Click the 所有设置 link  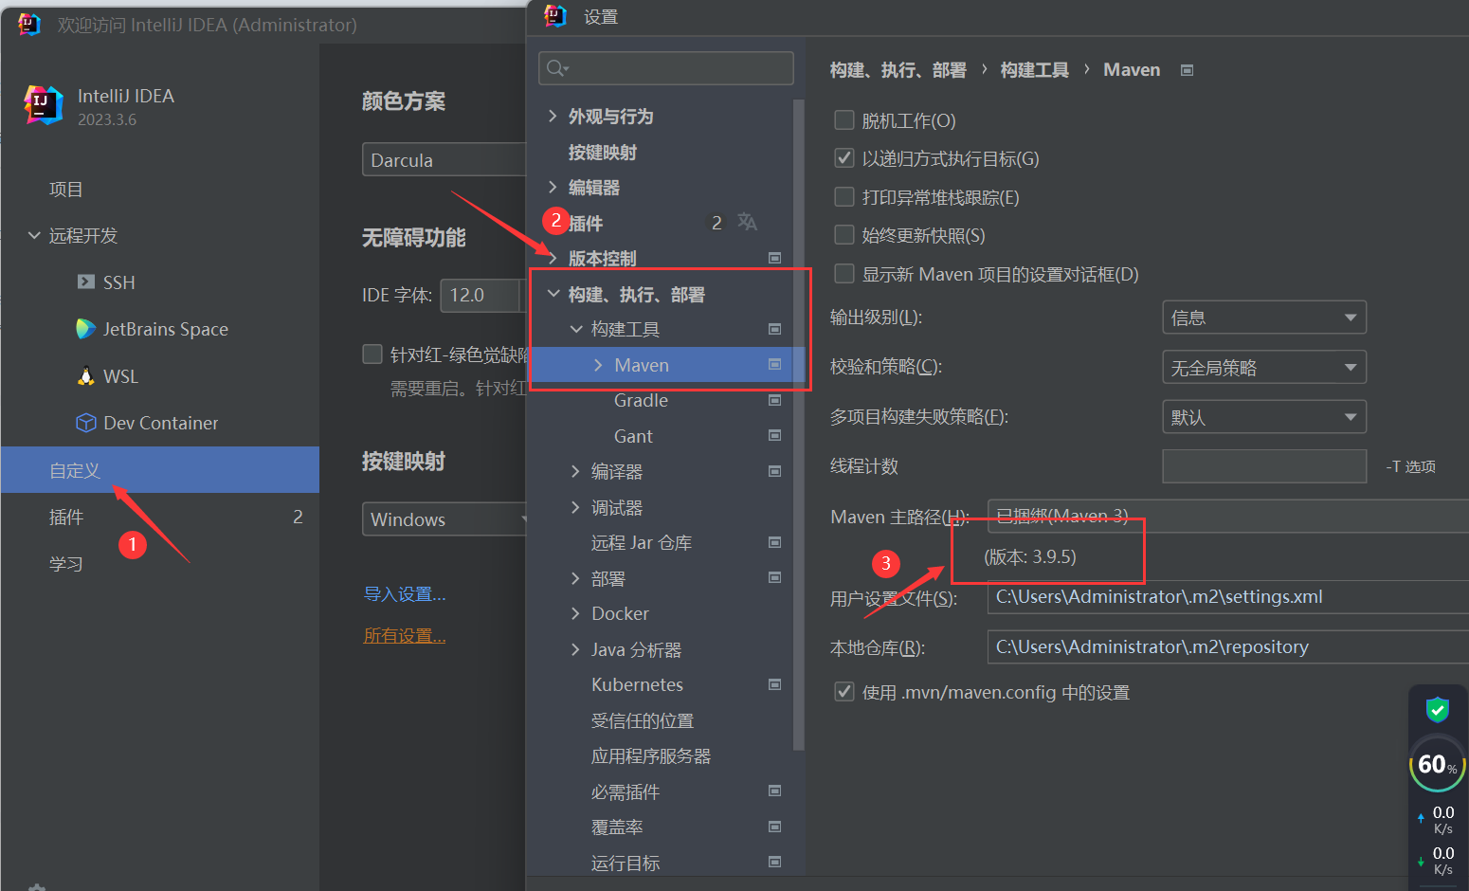click(x=405, y=635)
